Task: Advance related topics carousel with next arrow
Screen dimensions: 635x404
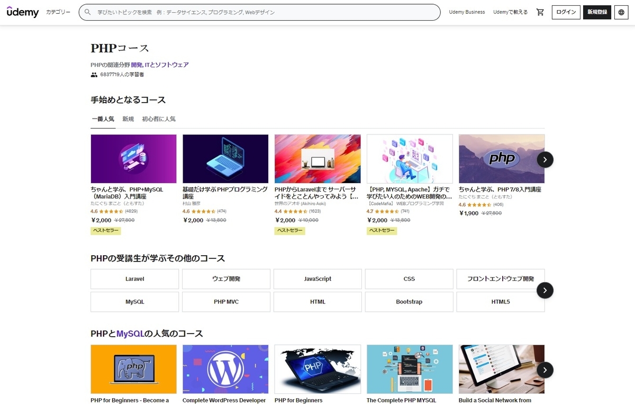Action: (x=545, y=290)
